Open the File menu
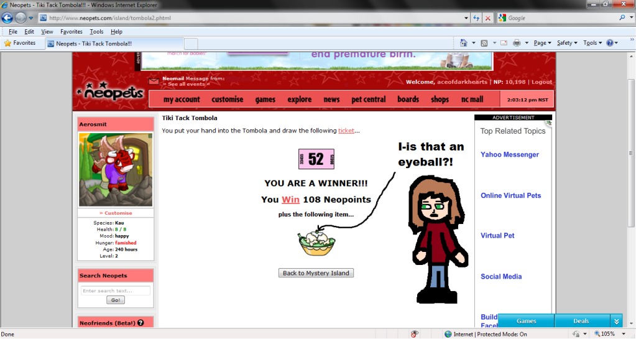The width and height of the screenshot is (636, 339). pyautogui.click(x=13, y=31)
